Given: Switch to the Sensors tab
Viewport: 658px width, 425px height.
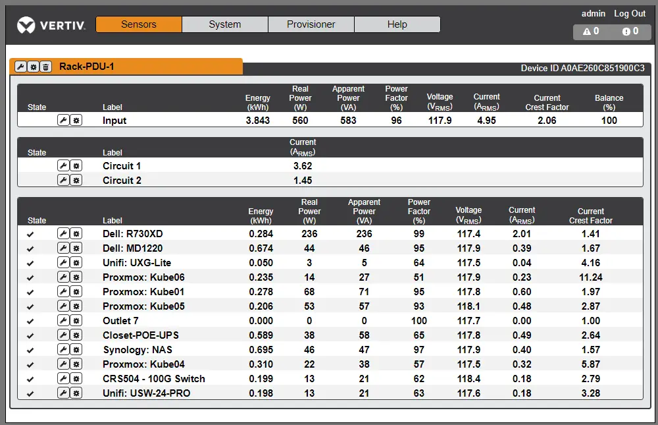Looking at the screenshot, I should click(x=139, y=24).
